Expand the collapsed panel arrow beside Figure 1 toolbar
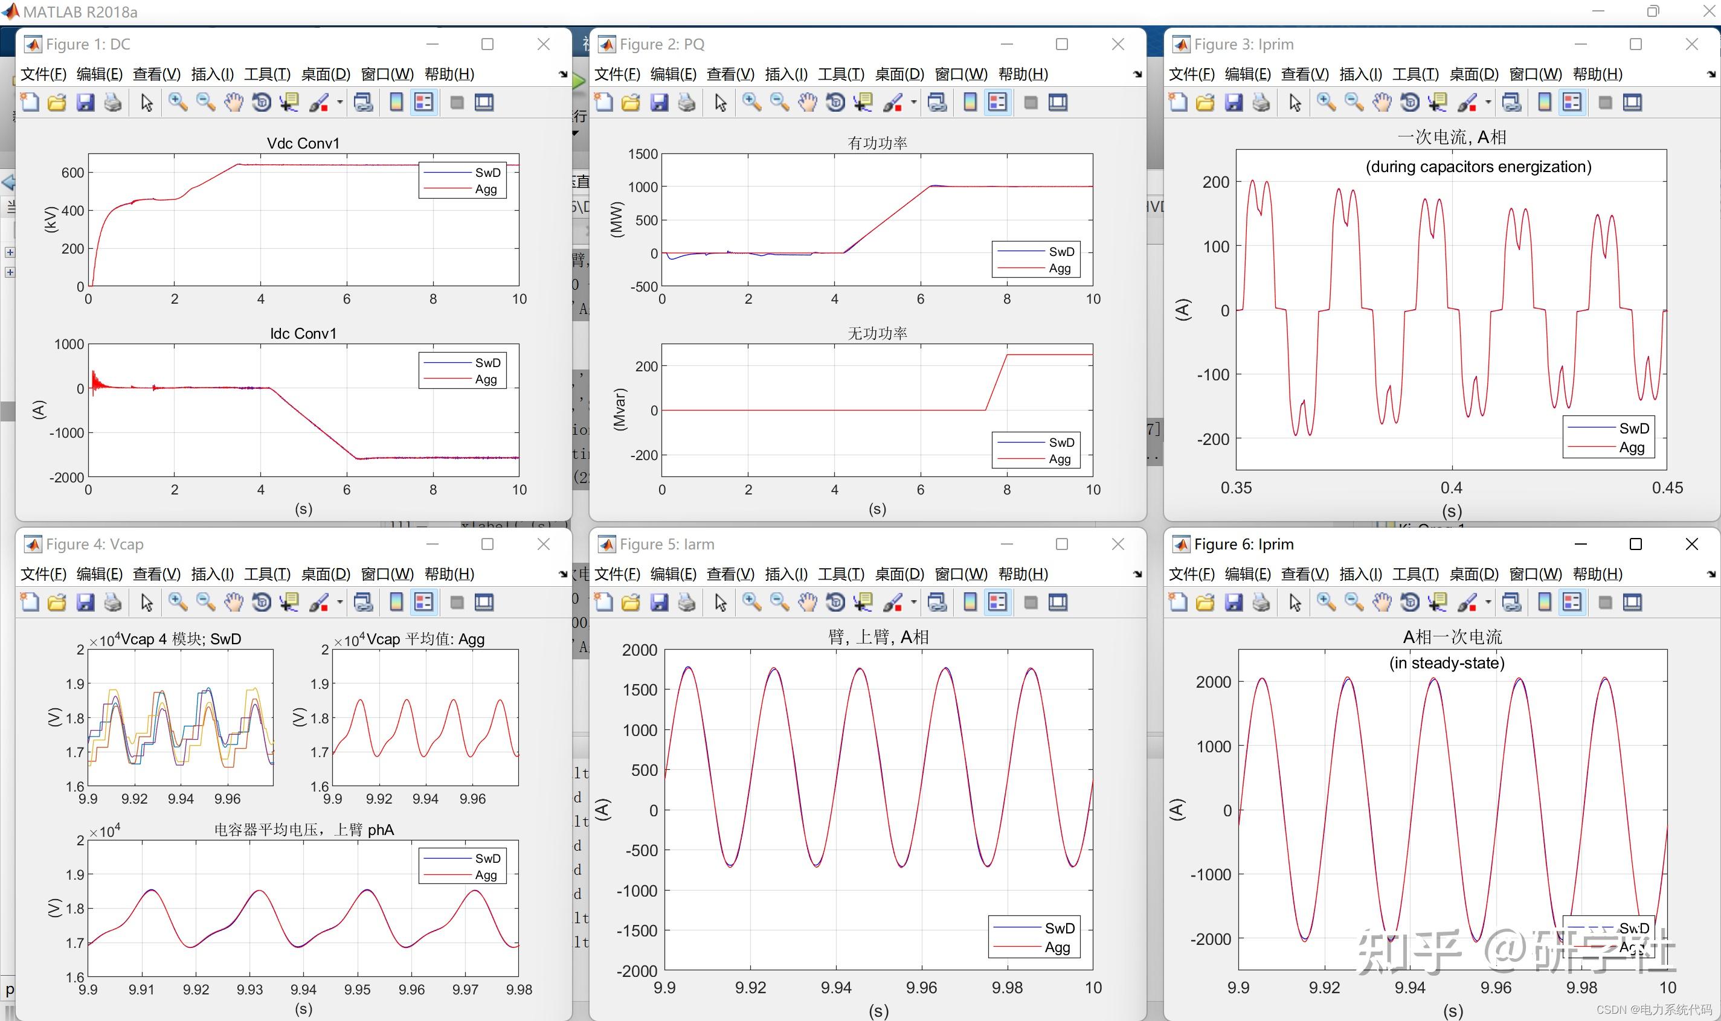1721x1021 pixels. (562, 74)
